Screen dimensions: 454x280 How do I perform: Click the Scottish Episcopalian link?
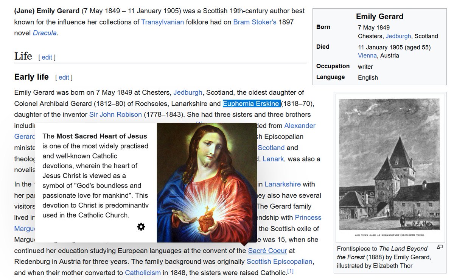pyautogui.click(x=280, y=261)
